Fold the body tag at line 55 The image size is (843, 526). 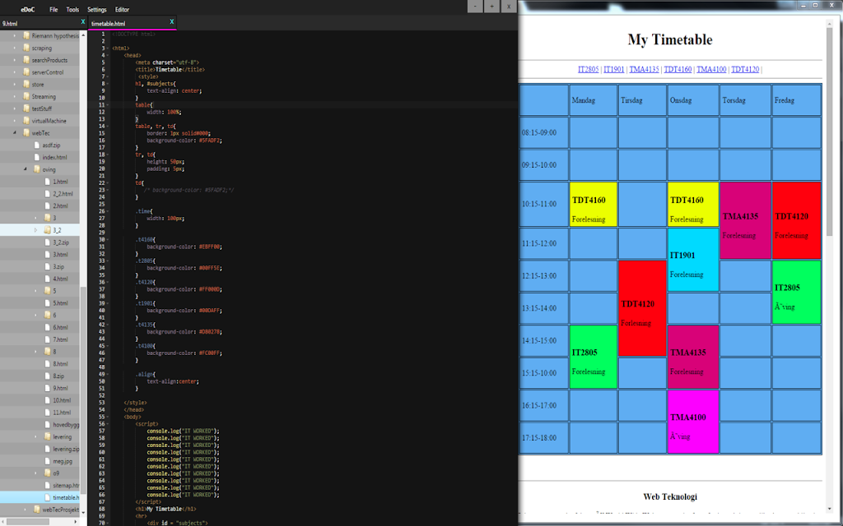pyautogui.click(x=108, y=417)
